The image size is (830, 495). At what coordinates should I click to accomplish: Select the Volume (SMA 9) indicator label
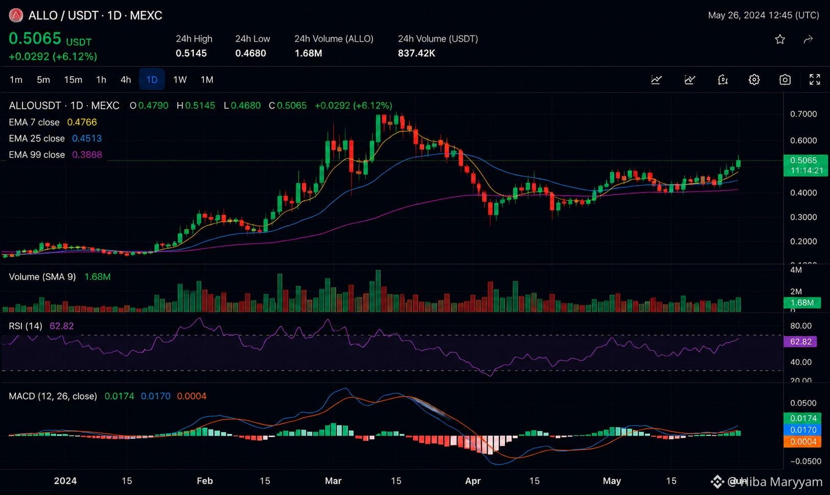[x=42, y=277]
